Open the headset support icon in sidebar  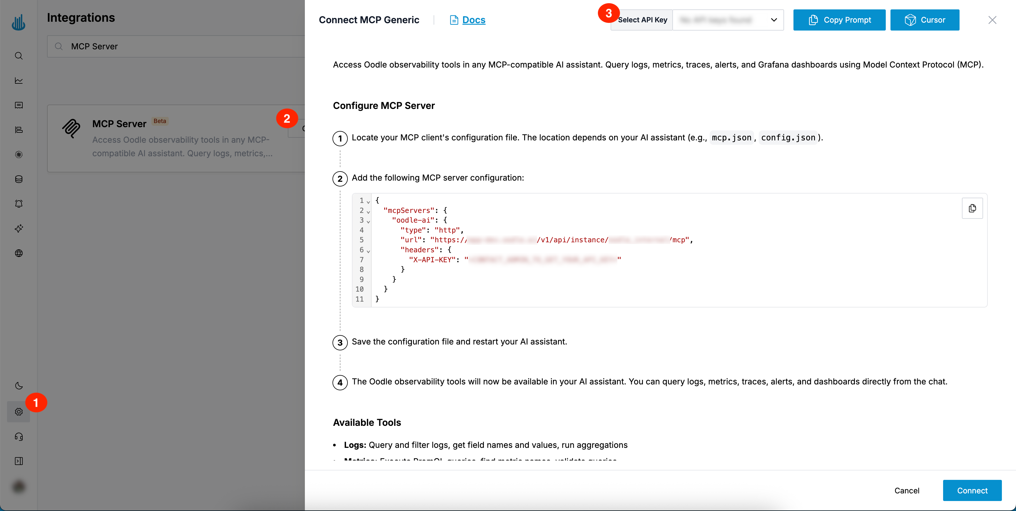(x=19, y=437)
